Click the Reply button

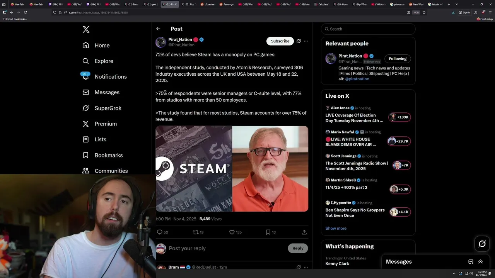point(298,248)
